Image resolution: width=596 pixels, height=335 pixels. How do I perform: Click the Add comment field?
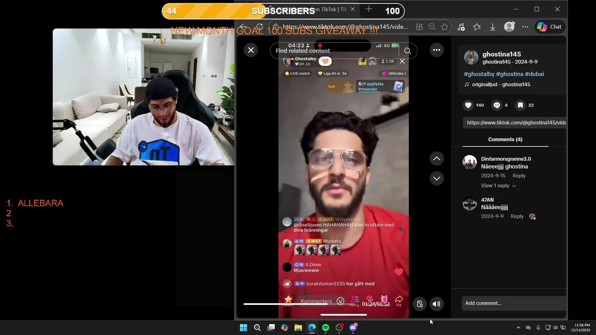514,303
